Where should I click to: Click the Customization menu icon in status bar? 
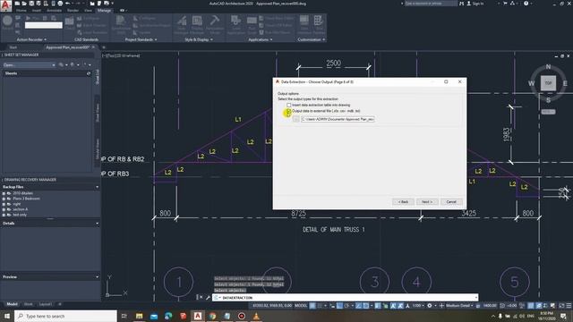[569, 306]
